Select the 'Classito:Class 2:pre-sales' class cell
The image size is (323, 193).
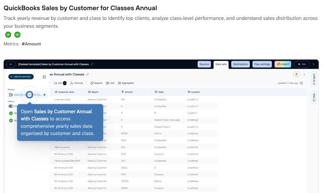pos(167,120)
